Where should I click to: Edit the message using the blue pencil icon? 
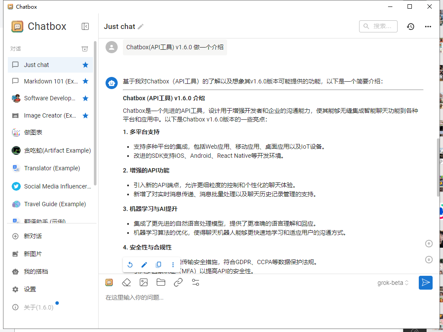144,265
